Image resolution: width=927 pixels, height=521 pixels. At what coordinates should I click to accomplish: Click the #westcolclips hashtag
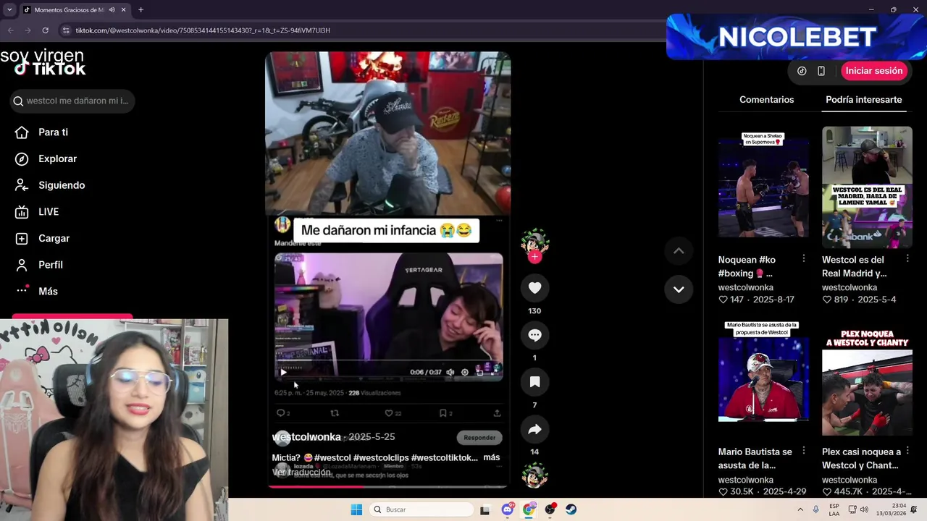coord(381,457)
